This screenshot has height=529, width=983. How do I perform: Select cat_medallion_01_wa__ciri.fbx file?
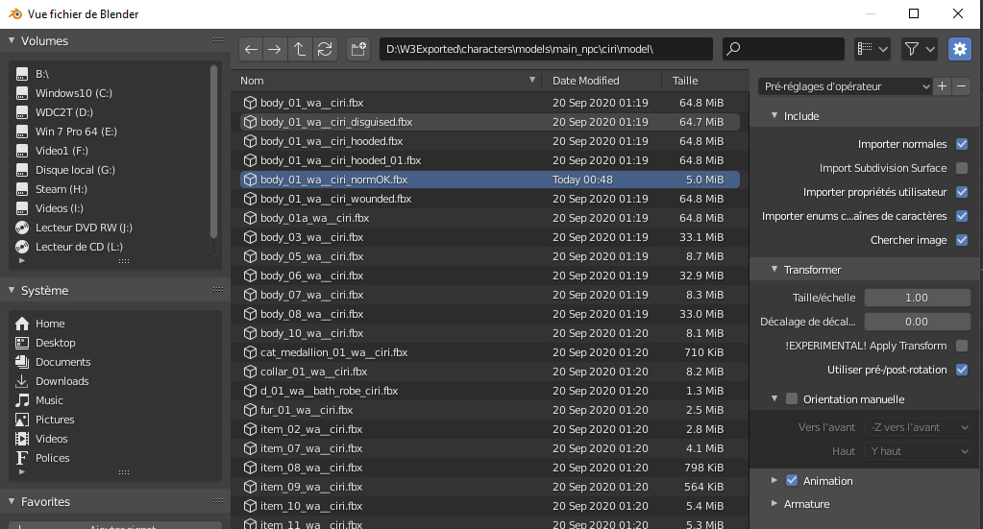[490, 352]
